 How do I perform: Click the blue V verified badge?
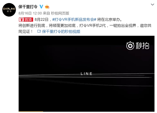41,7
